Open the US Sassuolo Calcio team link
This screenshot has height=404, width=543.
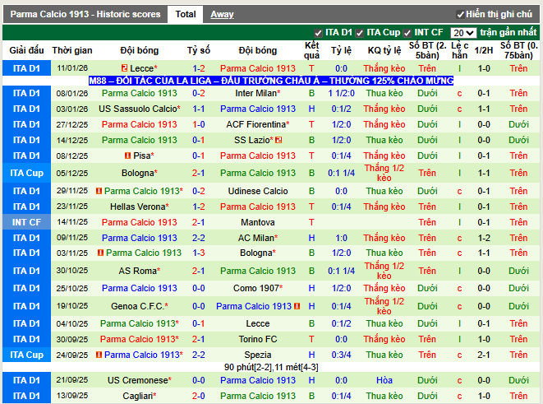(139, 109)
